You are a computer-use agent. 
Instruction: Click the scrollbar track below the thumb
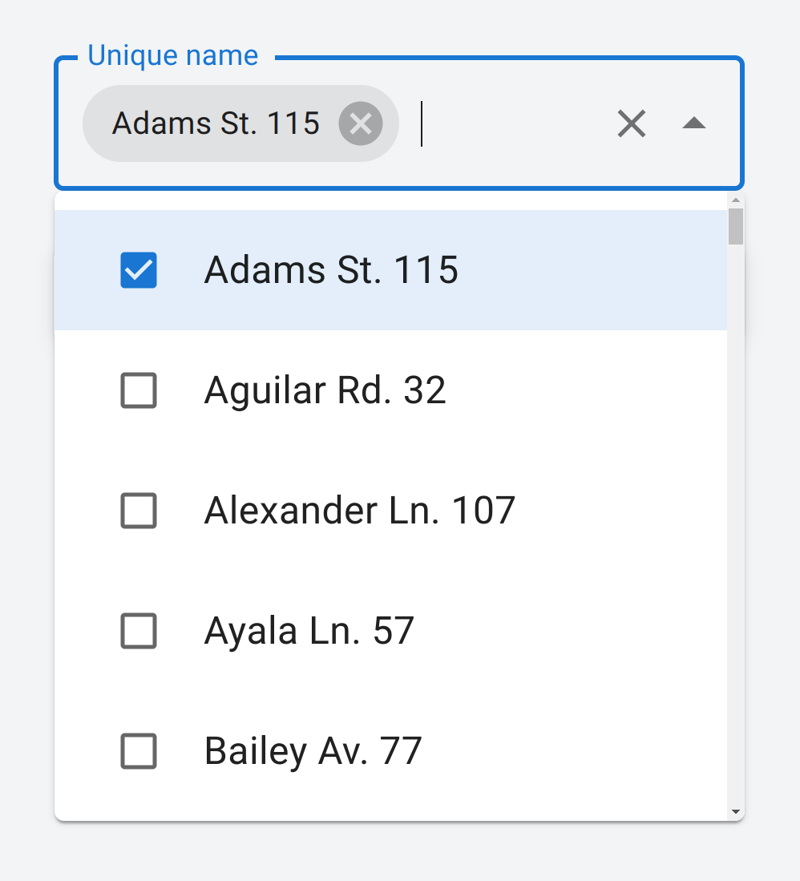pyautogui.click(x=736, y=521)
